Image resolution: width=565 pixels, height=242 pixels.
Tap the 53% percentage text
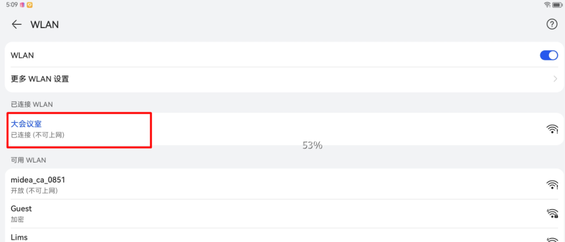312,146
